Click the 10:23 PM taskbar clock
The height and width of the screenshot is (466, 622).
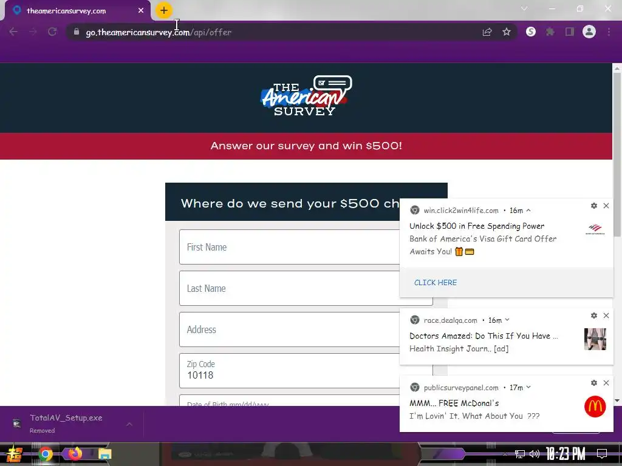(x=566, y=454)
